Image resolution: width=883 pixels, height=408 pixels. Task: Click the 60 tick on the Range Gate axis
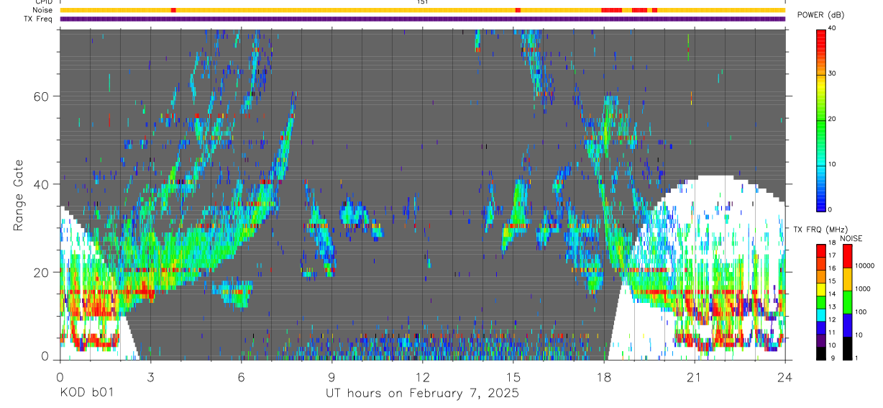click(42, 96)
